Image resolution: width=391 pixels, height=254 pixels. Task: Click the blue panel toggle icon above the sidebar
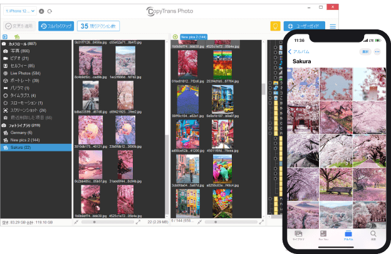tap(5, 37)
